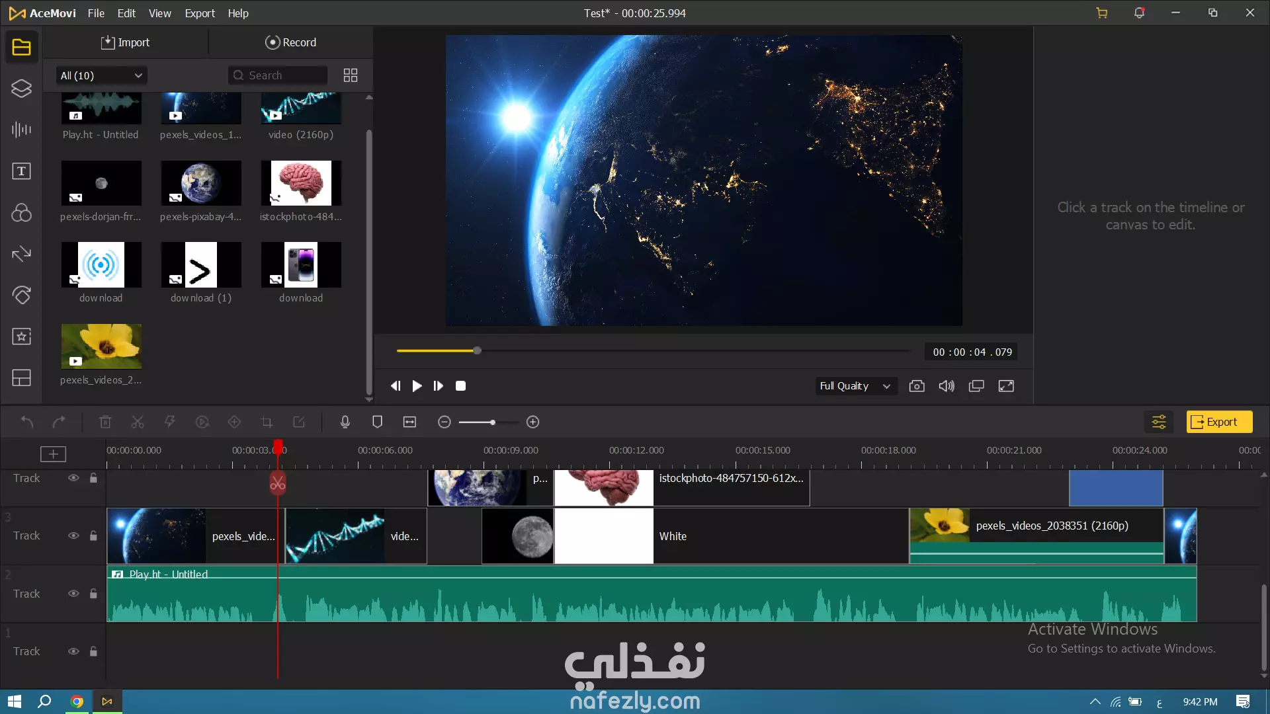Screen dimensions: 1270x714
Task: Open Windows Start menu
Action: tap(14, 701)
